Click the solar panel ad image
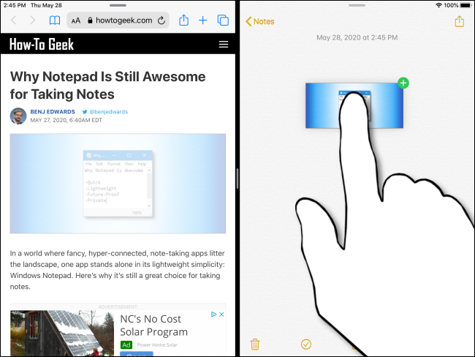This screenshot has height=357, width=475. pyautogui.click(x=62, y=333)
